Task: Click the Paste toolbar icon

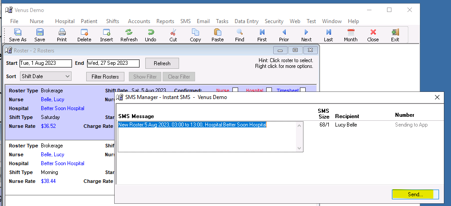Action: pyautogui.click(x=217, y=32)
